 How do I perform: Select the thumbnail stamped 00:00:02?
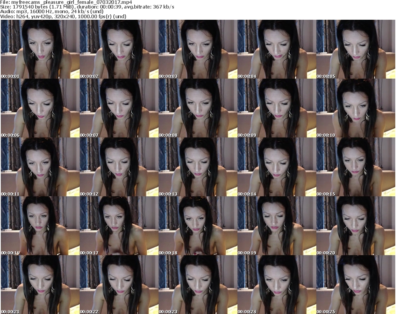119,49
